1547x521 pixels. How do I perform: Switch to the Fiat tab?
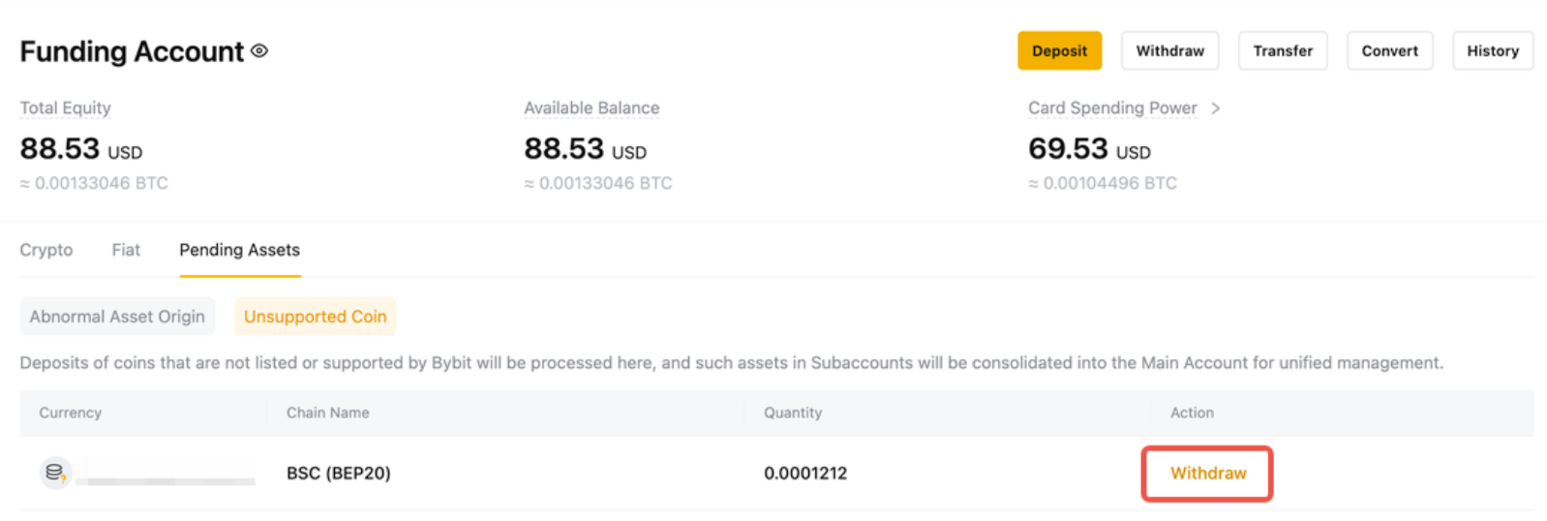click(x=126, y=250)
